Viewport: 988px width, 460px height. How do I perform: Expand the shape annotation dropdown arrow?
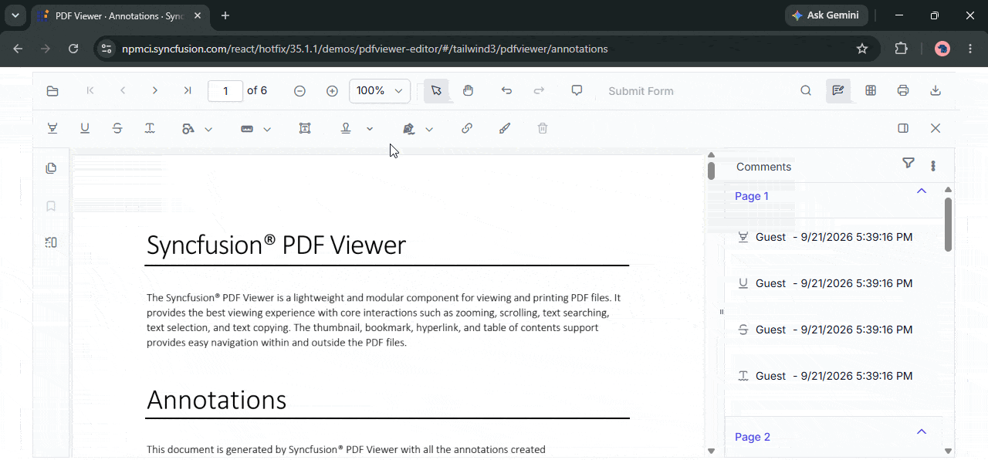[x=208, y=130]
